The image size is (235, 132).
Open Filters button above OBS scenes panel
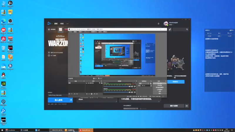pyautogui.click(x=100, y=78)
